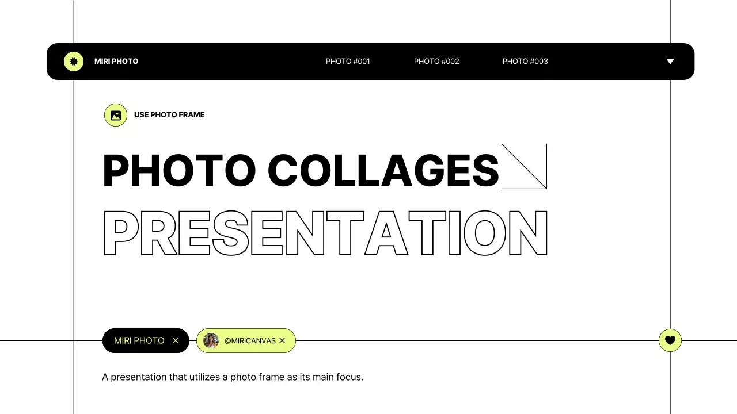Remove the MIRI PHOTO tag with its X

pos(176,341)
